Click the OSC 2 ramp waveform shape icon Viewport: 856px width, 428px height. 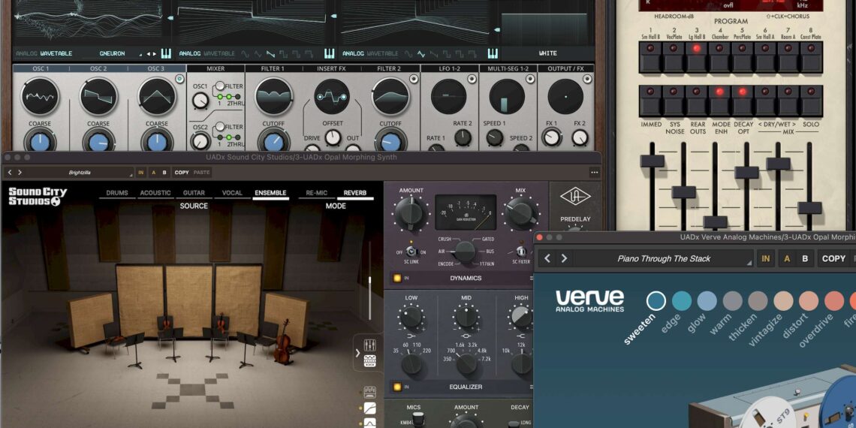[270, 53]
